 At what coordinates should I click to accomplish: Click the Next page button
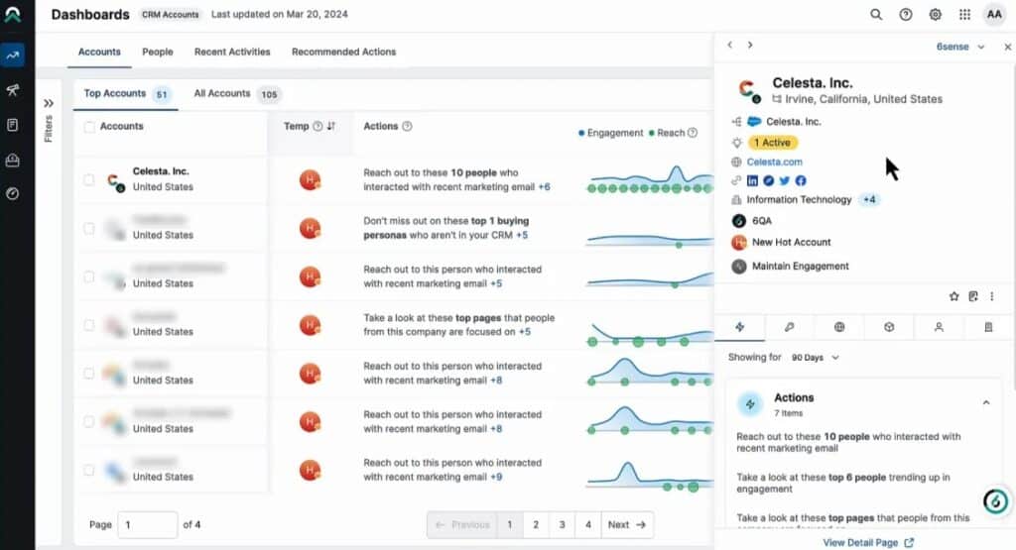(x=627, y=525)
